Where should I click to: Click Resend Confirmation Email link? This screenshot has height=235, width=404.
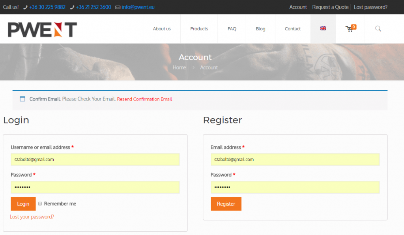tap(144, 99)
